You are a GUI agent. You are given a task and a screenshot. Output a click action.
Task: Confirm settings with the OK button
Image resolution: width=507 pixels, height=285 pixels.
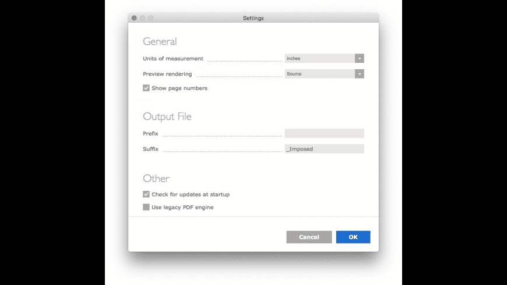pyautogui.click(x=353, y=237)
